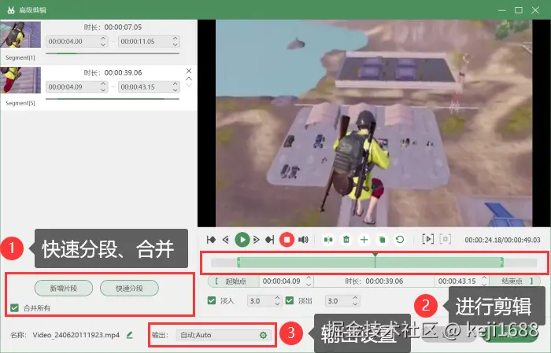Image resolution: width=551 pixels, height=353 pixels.
Task: Mute the preview volume speaker icon
Action: (x=303, y=240)
